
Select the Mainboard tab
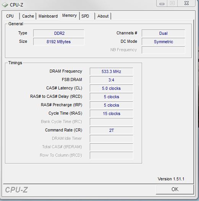48,16
